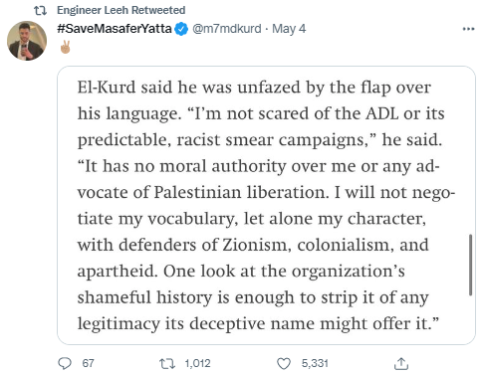Click the 67 replies count
The width and height of the screenshot is (483, 375).
click(x=88, y=363)
